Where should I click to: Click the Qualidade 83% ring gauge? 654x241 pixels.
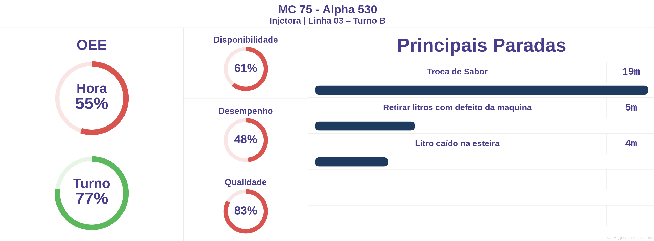click(x=246, y=211)
